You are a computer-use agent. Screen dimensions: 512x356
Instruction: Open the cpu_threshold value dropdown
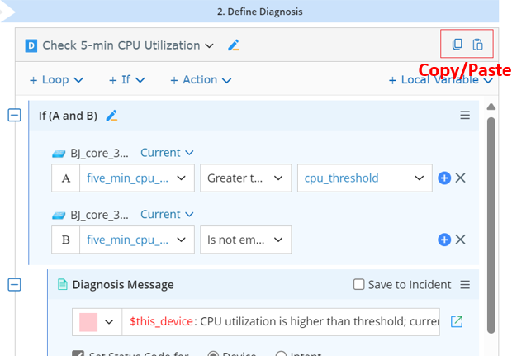pos(363,178)
